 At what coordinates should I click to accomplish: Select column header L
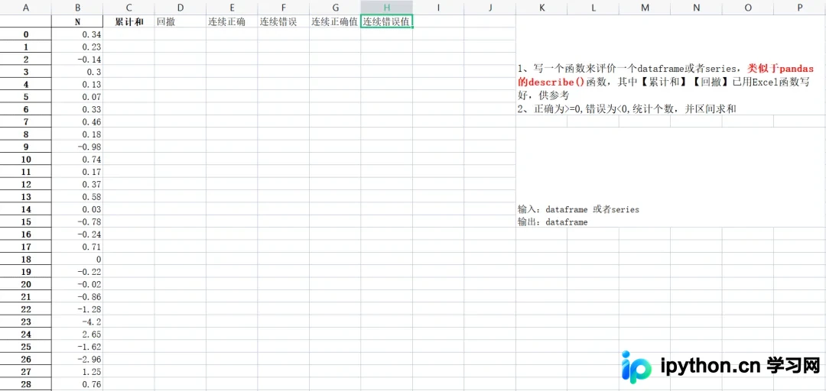click(593, 8)
